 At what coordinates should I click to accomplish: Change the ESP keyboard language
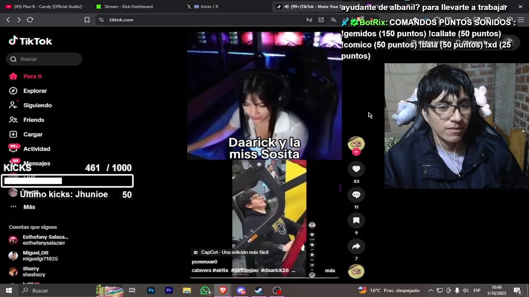(x=477, y=290)
